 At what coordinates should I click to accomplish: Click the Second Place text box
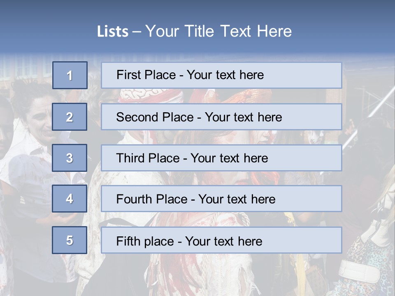point(221,117)
